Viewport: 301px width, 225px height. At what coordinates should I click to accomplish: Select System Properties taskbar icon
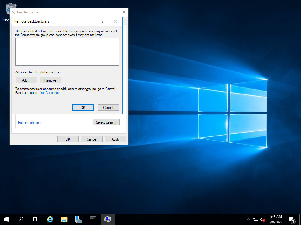[108, 219]
